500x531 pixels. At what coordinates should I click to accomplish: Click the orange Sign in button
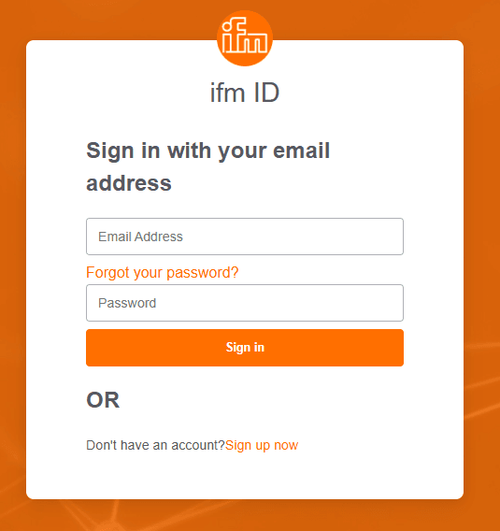(x=245, y=348)
